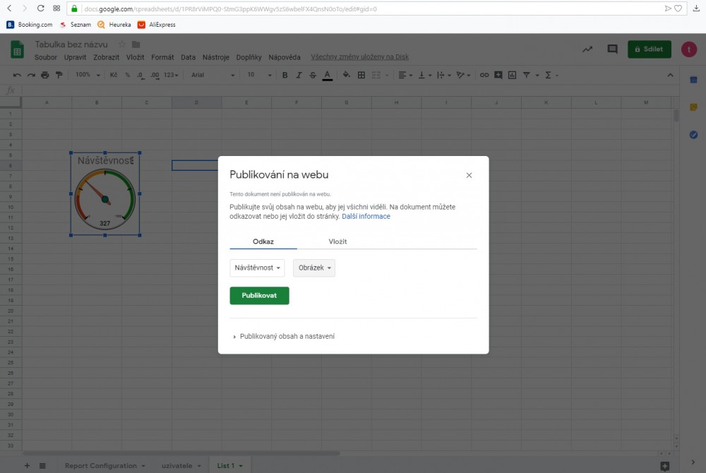The height and width of the screenshot is (473, 706).
Task: Select the Odkaz tab in dialog
Action: click(x=263, y=241)
